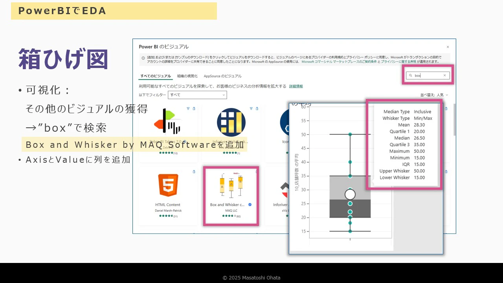Click the 'MAQ LLC' publisher name

pos(231,211)
